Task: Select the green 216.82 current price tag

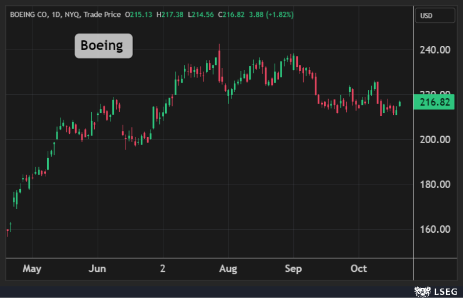Action: click(434, 102)
